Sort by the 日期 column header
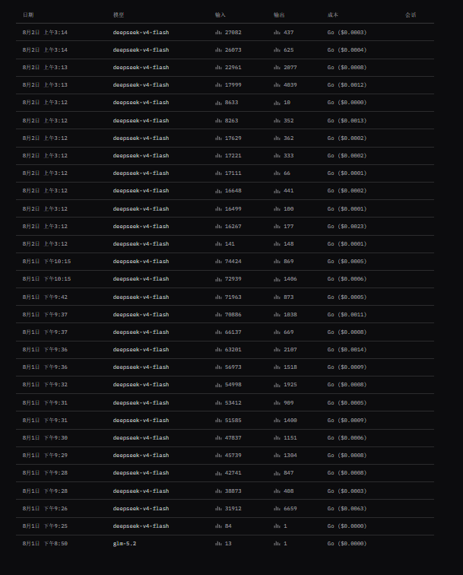463x575 pixels. click(x=28, y=15)
